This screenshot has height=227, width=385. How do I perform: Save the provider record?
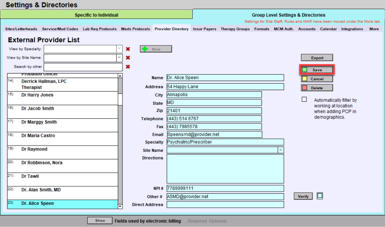[x=317, y=70]
